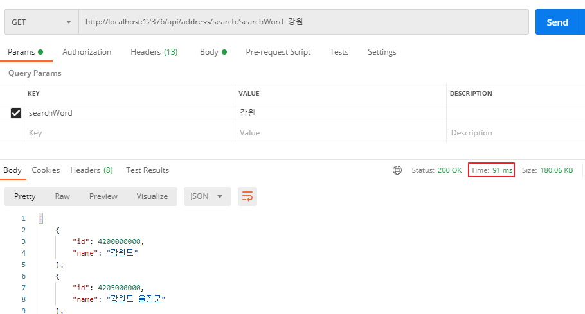Click the searchWord key cell
This screenshot has width=585, height=314.
click(129, 113)
